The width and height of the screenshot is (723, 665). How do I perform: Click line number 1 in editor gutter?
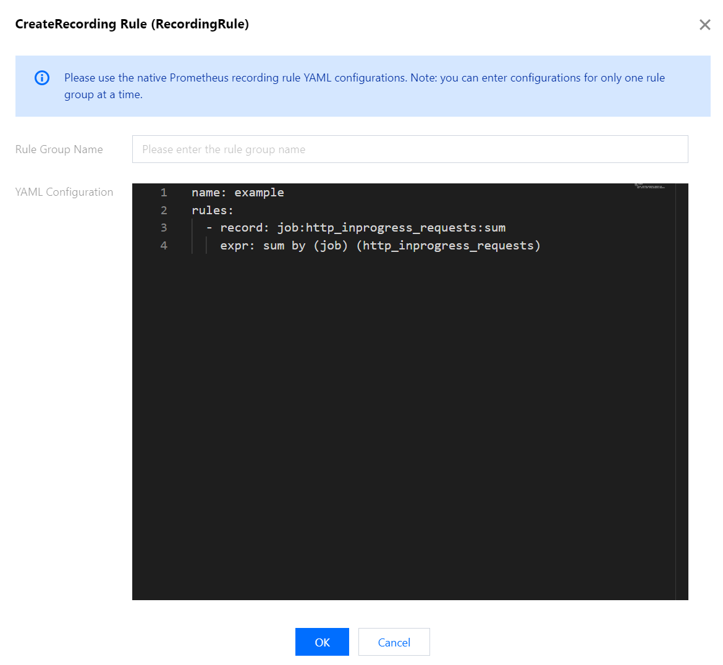(x=164, y=193)
